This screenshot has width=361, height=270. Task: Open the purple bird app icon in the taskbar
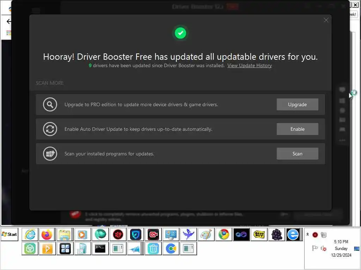[189, 234]
